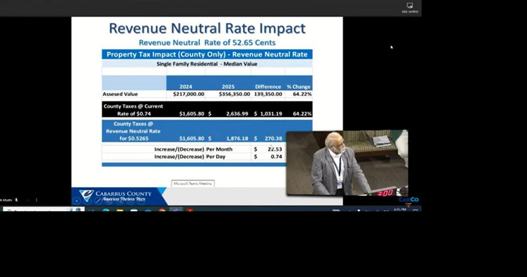Select the speaker video thumbnail
Image resolution: width=527 pixels, height=277 pixels.
347,163
